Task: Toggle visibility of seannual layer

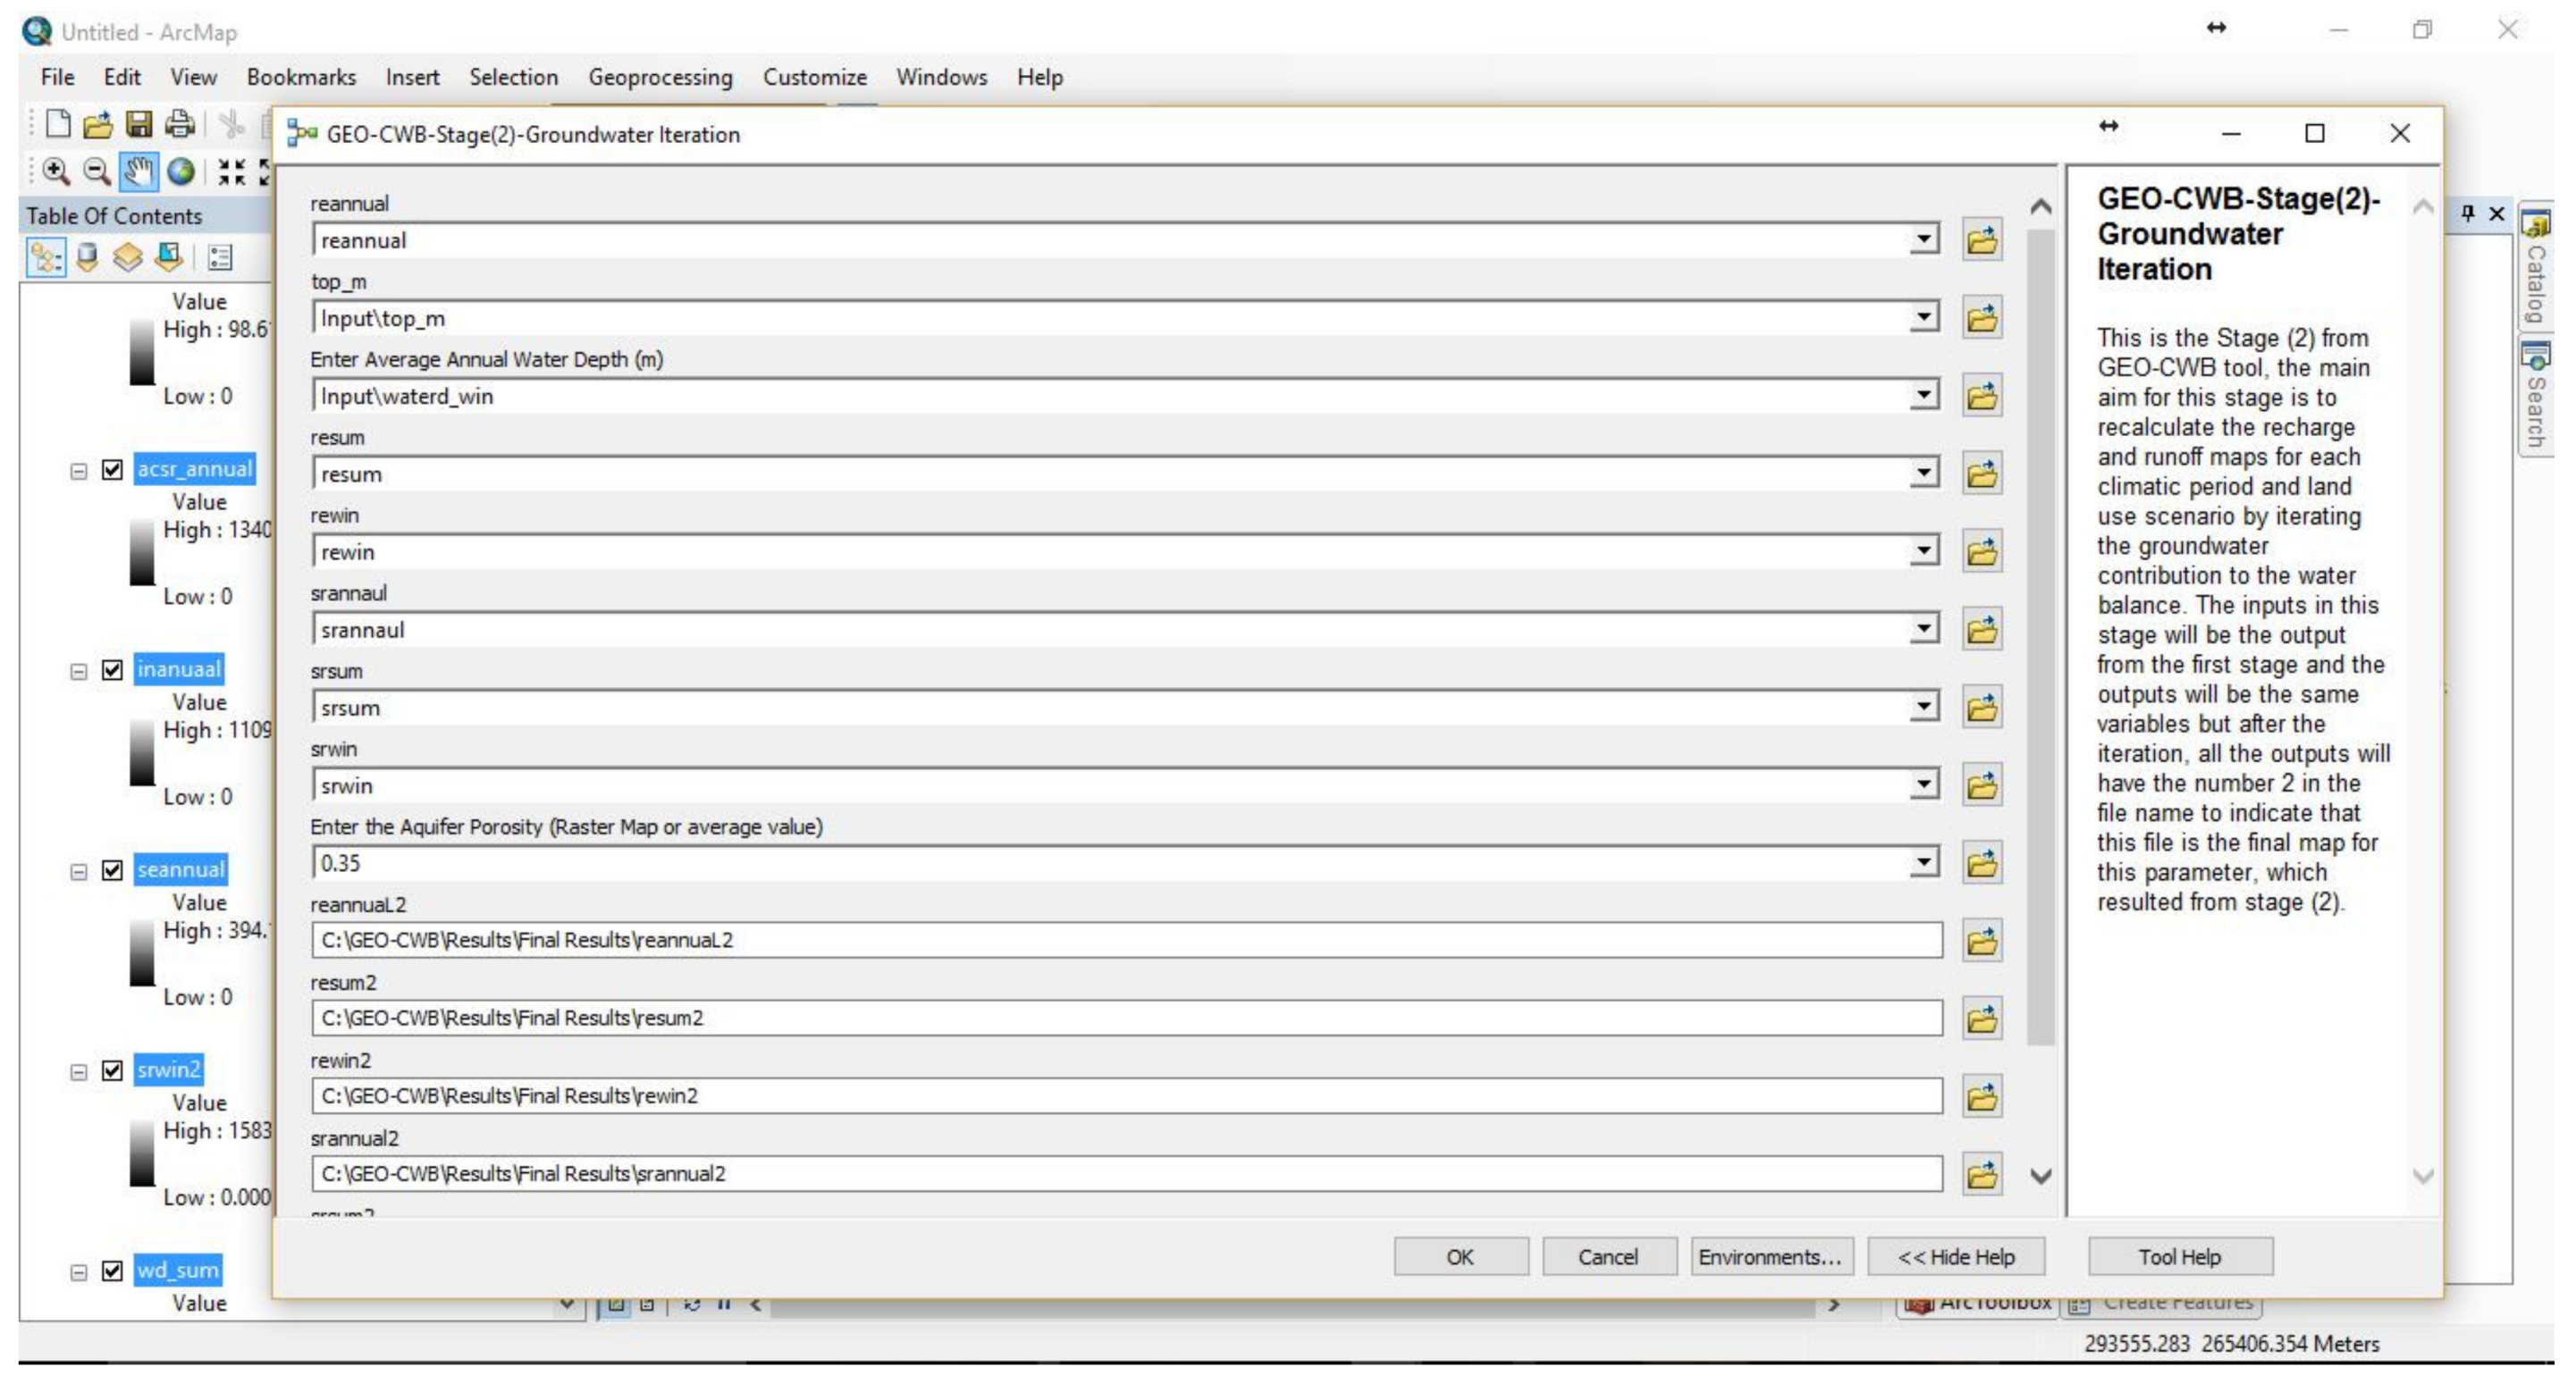Action: (113, 870)
